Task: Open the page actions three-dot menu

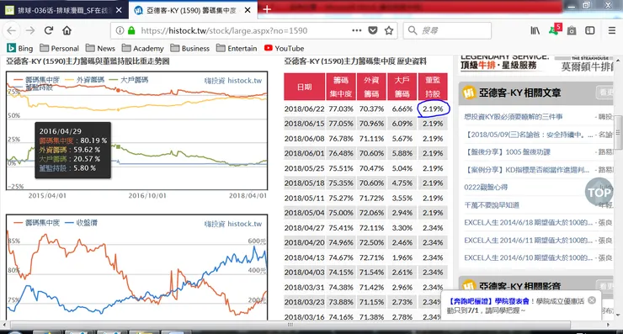Action: [x=356, y=30]
